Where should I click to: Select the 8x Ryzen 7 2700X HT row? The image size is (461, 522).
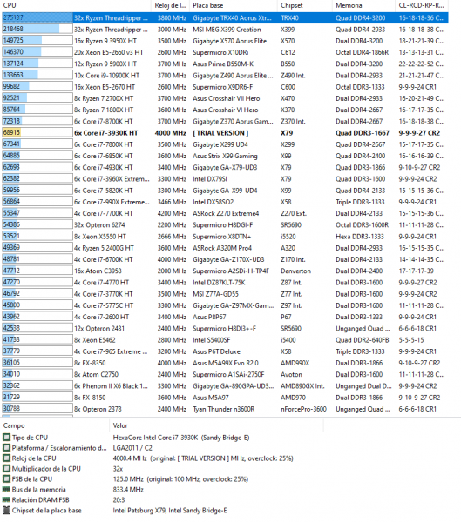[225, 98]
